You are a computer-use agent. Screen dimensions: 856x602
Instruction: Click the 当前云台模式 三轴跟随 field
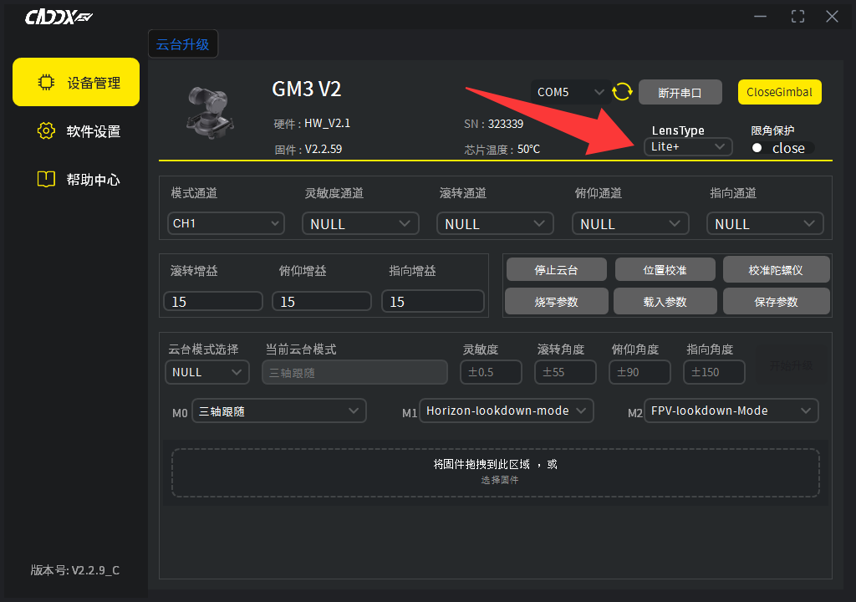(x=354, y=372)
